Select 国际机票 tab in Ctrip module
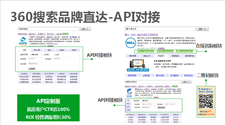The image size is (226, 125). point(145,101)
